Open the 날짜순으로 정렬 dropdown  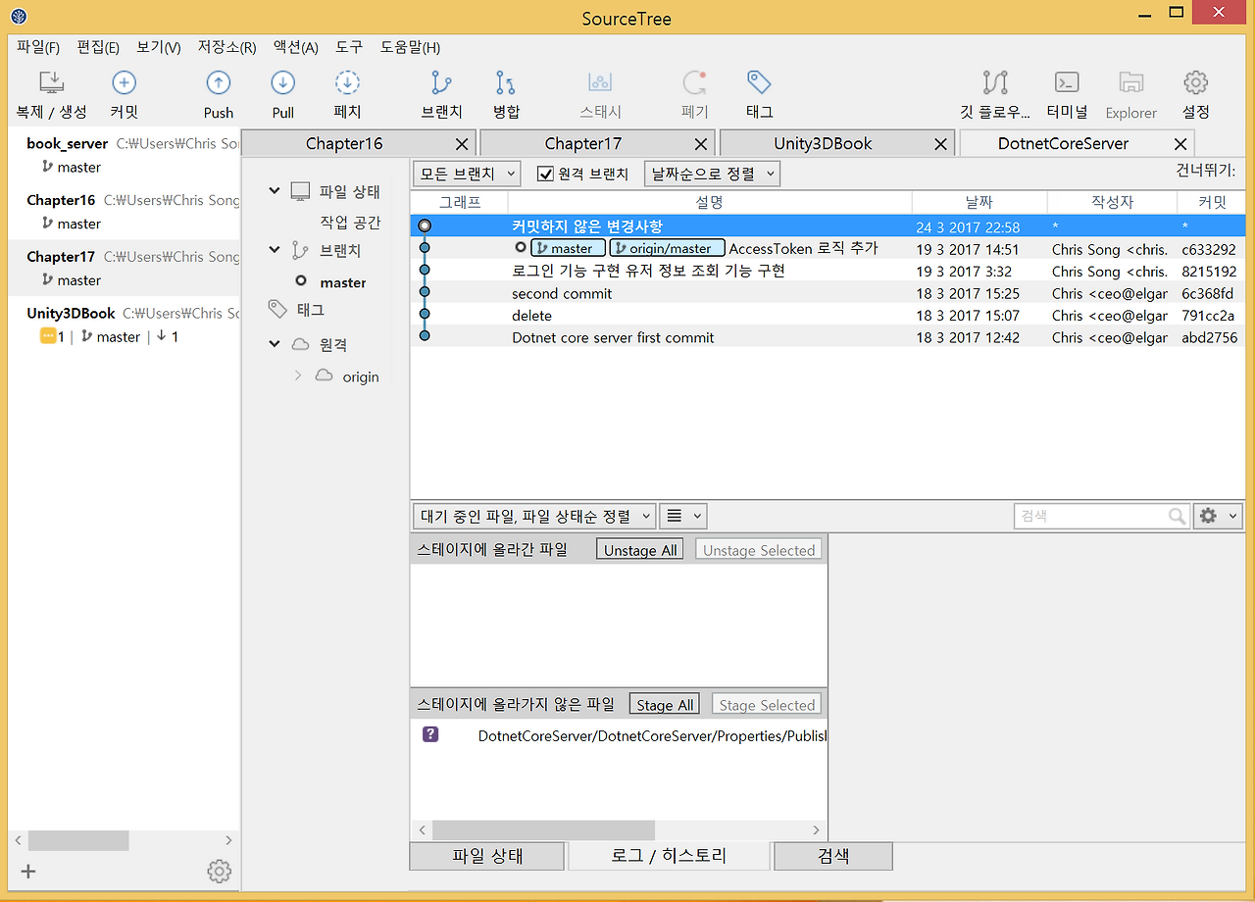point(712,173)
